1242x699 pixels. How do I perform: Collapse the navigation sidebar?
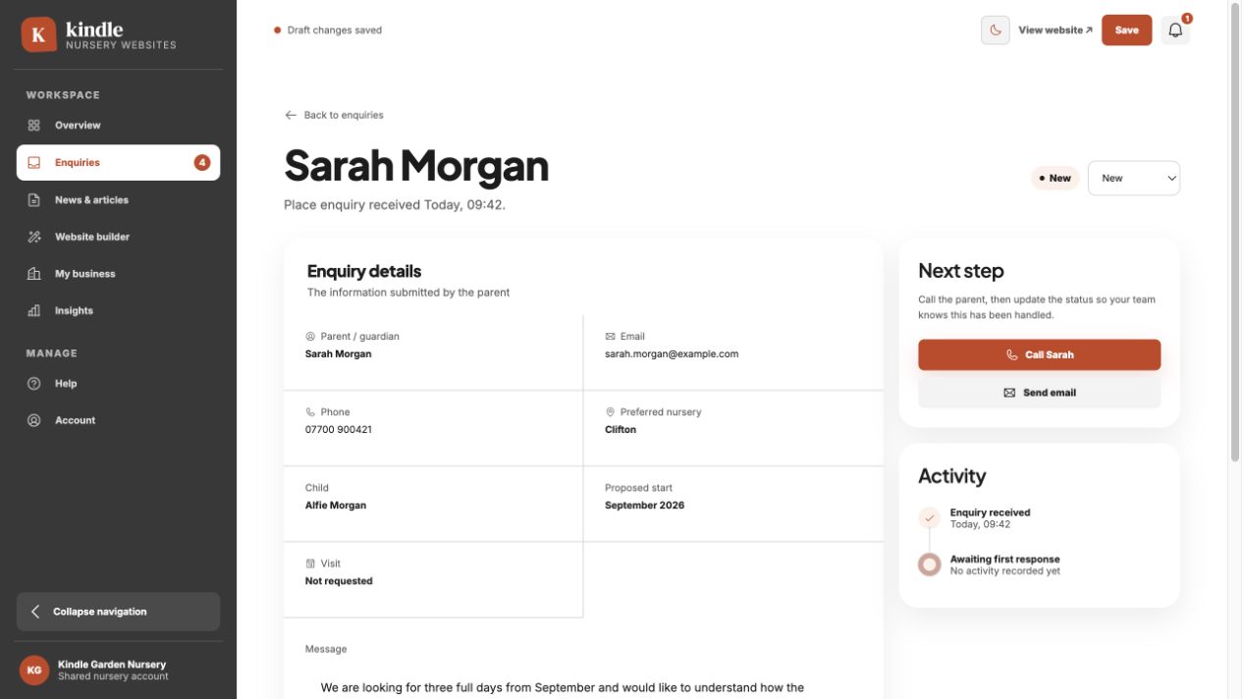pyautogui.click(x=118, y=612)
